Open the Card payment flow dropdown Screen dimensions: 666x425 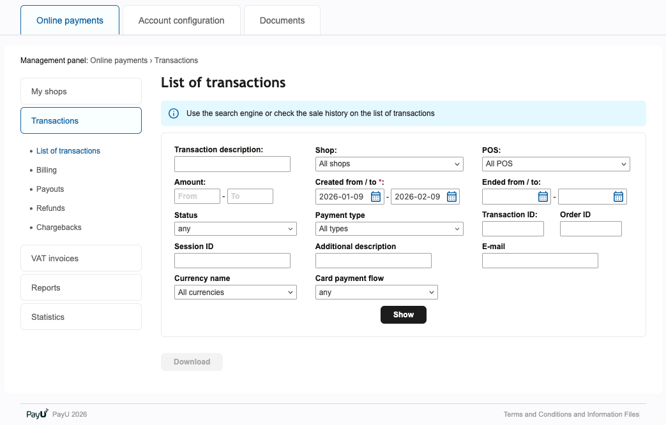point(376,292)
